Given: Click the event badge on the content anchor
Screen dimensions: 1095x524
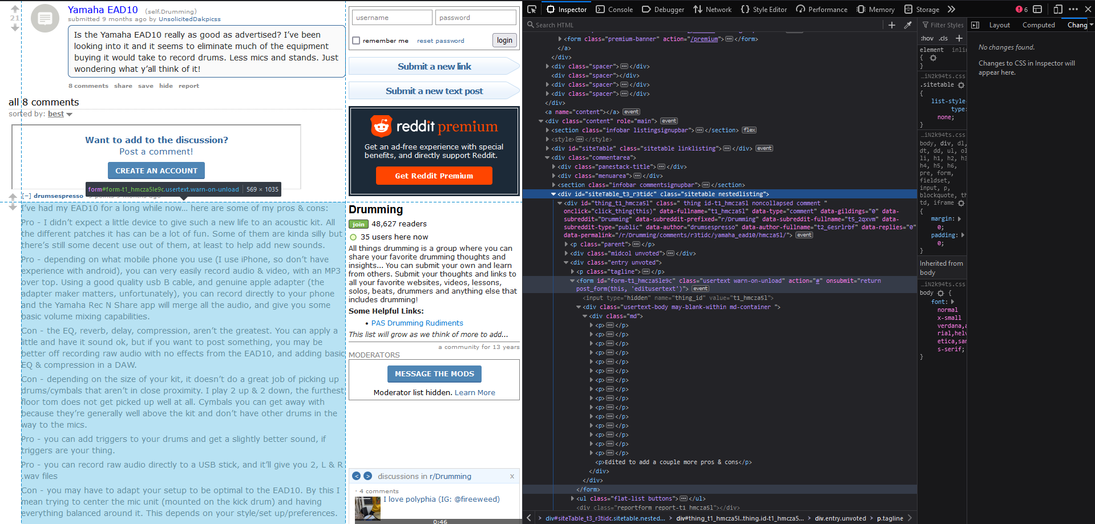Looking at the screenshot, I should [x=631, y=111].
